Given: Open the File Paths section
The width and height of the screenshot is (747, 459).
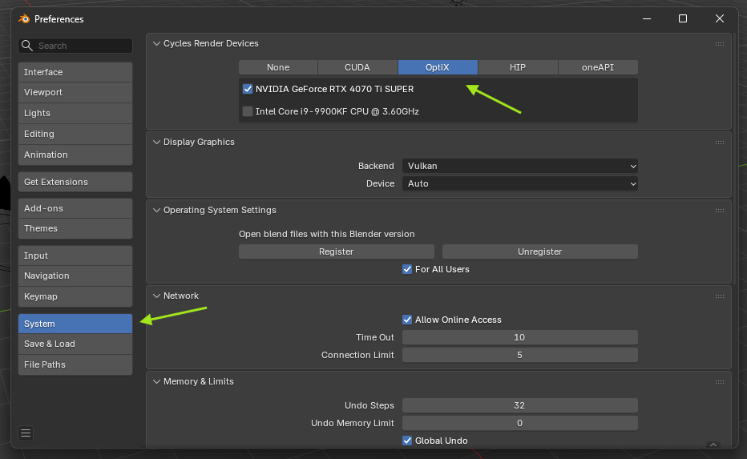Looking at the screenshot, I should 75,364.
